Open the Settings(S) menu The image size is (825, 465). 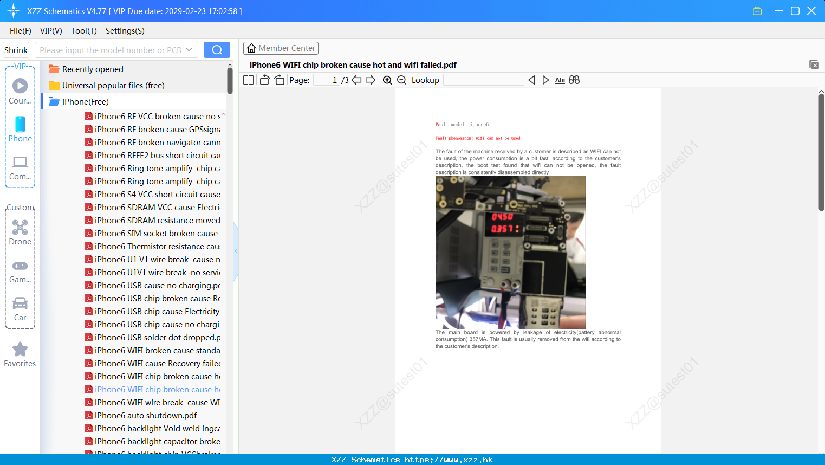click(x=125, y=31)
